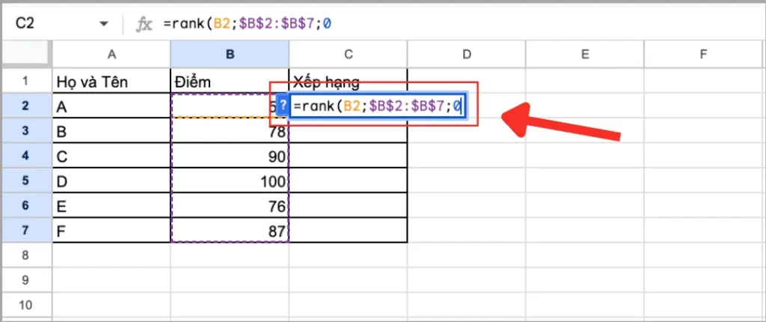Screen dimensions: 766x322
Task: Open the name box dropdown arrow
Action: pyautogui.click(x=103, y=24)
